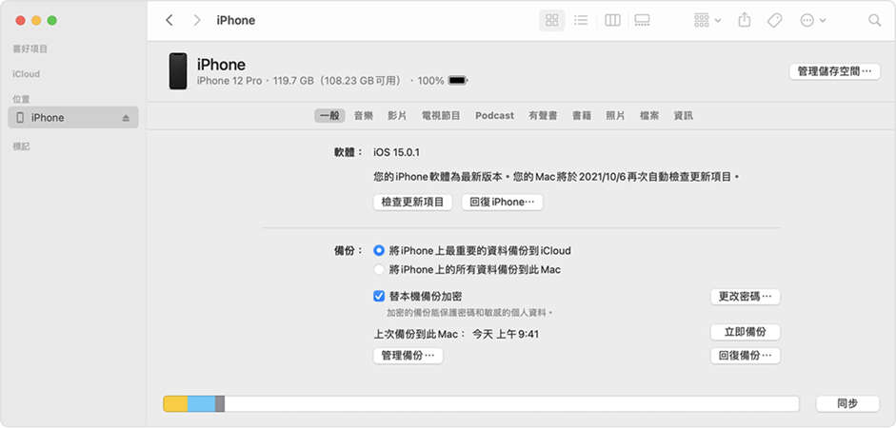896x428 pixels.
Task: Click 檢查更新項目 button
Action: coord(412,203)
